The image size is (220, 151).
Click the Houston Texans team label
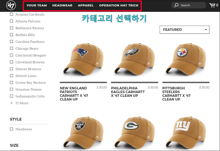click(29, 89)
